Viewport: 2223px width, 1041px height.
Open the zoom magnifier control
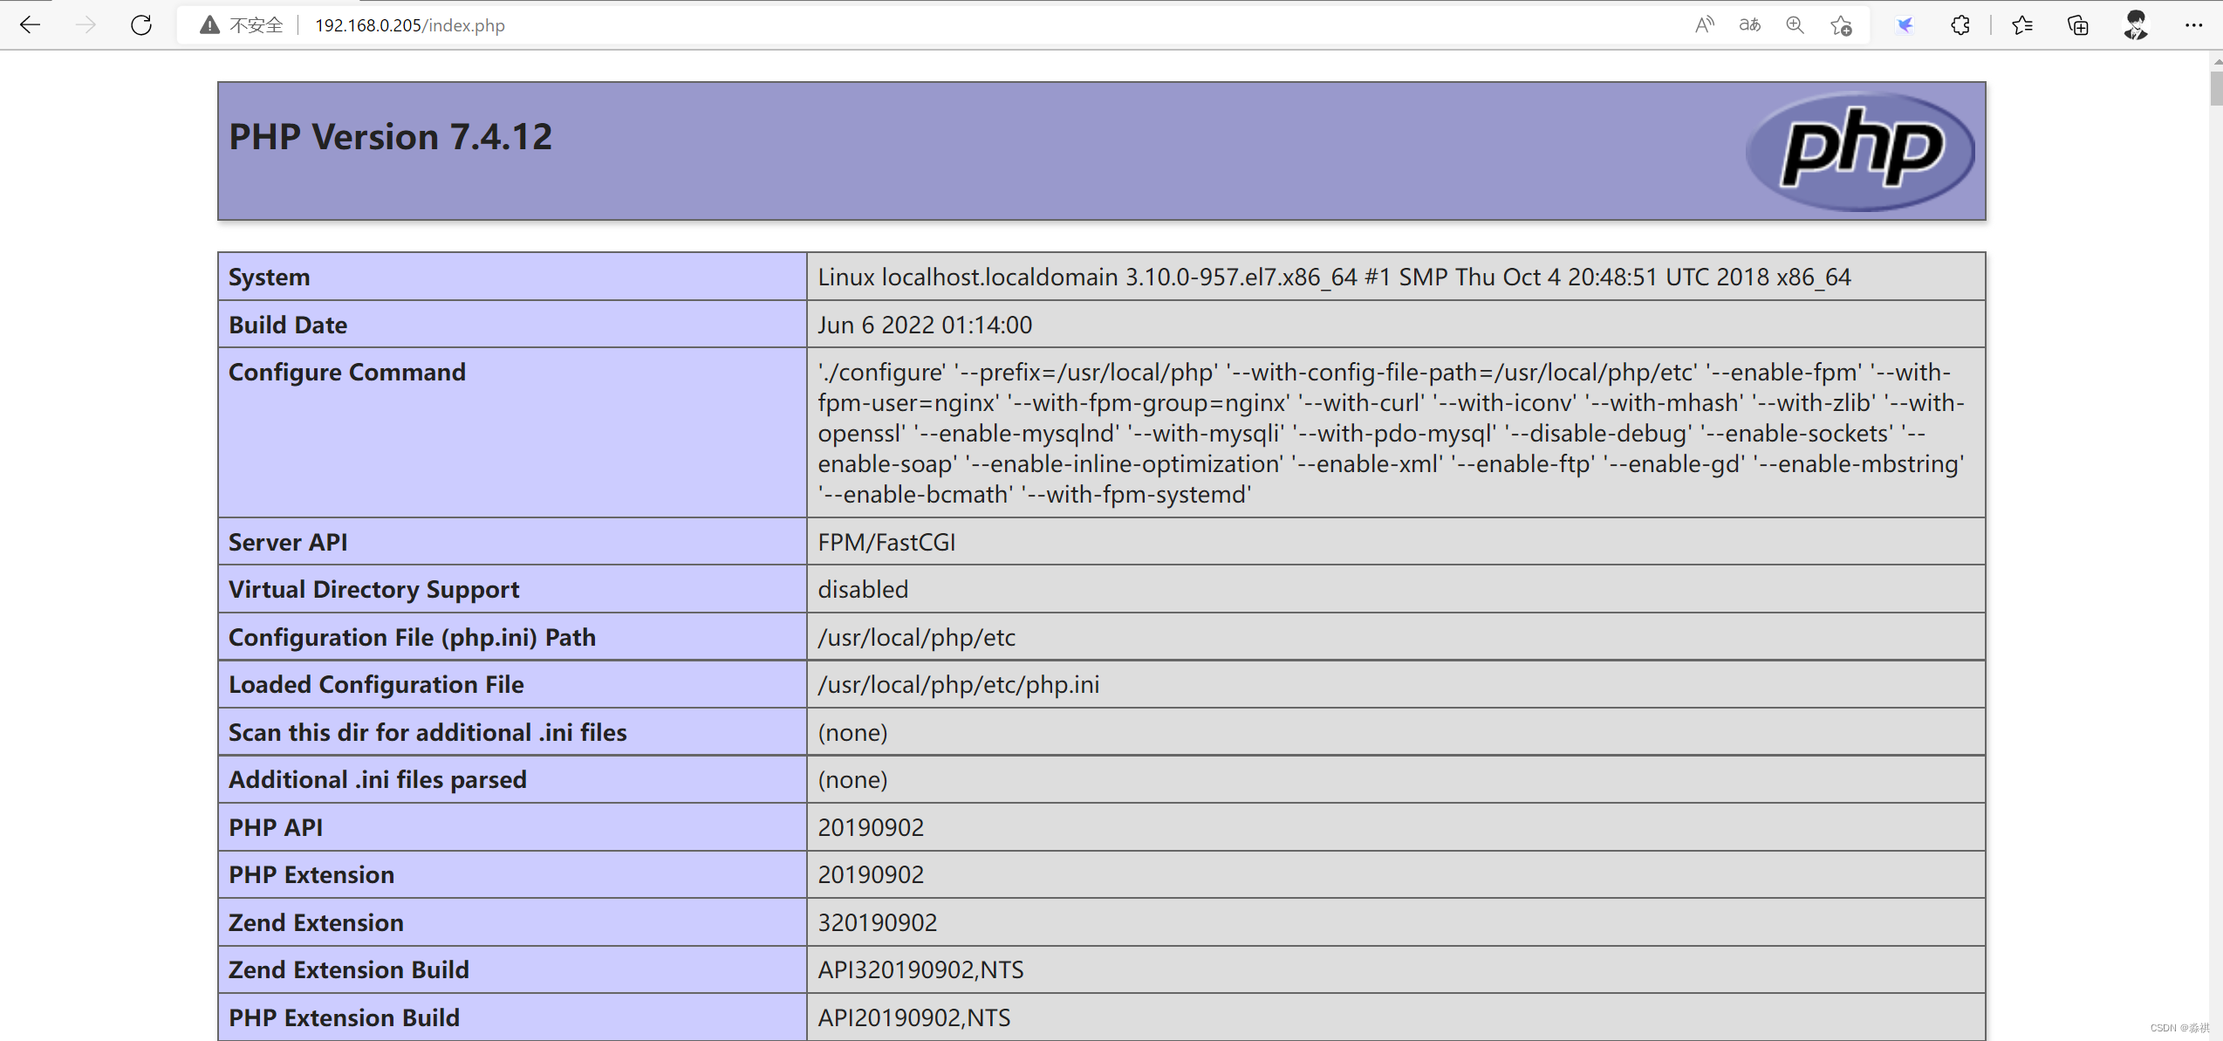coord(1795,24)
